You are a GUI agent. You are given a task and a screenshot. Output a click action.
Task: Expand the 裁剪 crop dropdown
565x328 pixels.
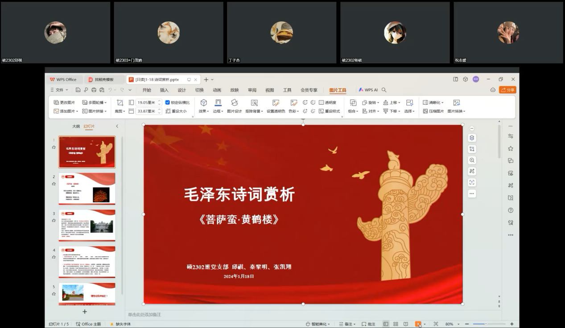pyautogui.click(x=120, y=111)
